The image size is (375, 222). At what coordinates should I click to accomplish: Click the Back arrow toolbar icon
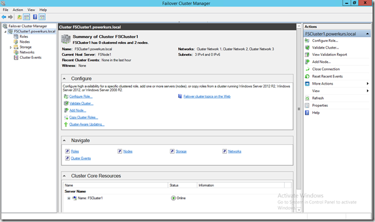point(4,17)
